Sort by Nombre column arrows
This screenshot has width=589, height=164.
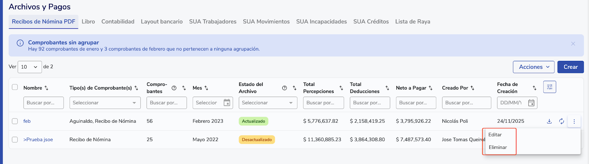pyautogui.click(x=46, y=88)
